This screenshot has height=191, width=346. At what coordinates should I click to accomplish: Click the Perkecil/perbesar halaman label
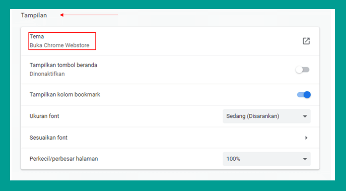[x=63, y=159]
